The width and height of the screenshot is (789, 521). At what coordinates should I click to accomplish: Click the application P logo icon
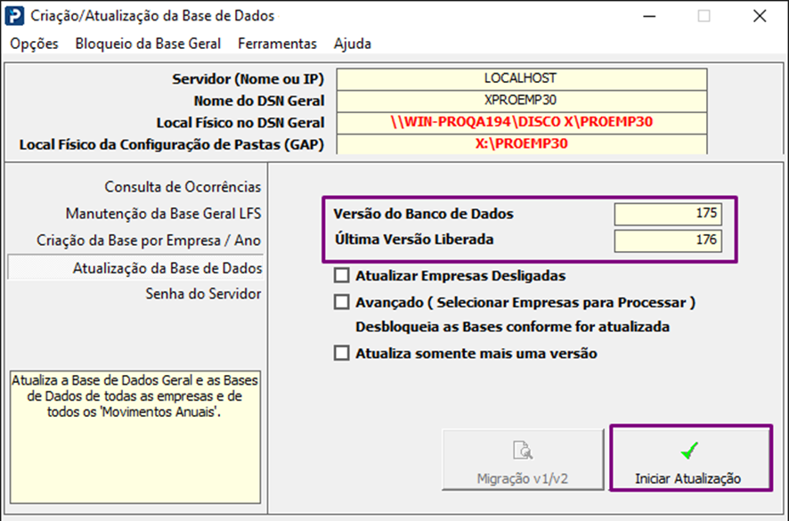click(14, 16)
